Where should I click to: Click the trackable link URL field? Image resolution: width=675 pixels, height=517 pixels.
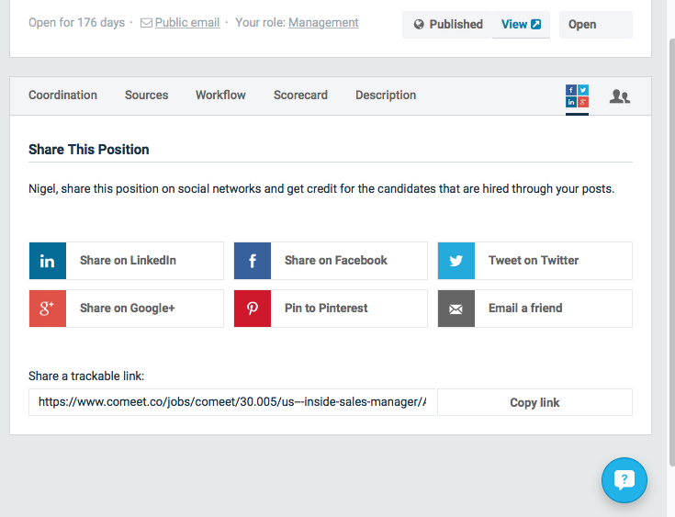coord(232,402)
